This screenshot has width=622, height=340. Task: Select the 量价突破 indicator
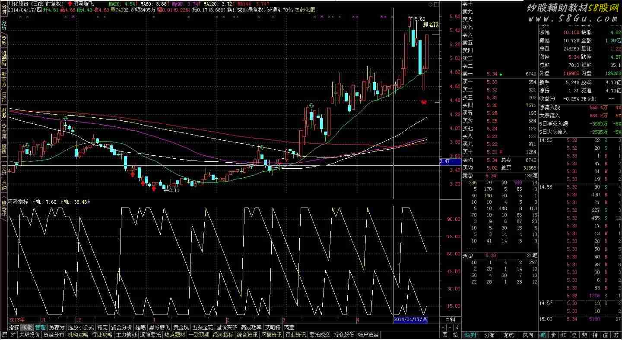click(227, 327)
